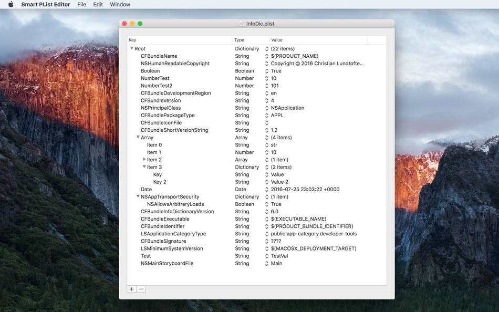This screenshot has height=312, width=499.
Task: Click the Copyright © 2016 Christian Lundtofte value
Action: pyautogui.click(x=317, y=64)
